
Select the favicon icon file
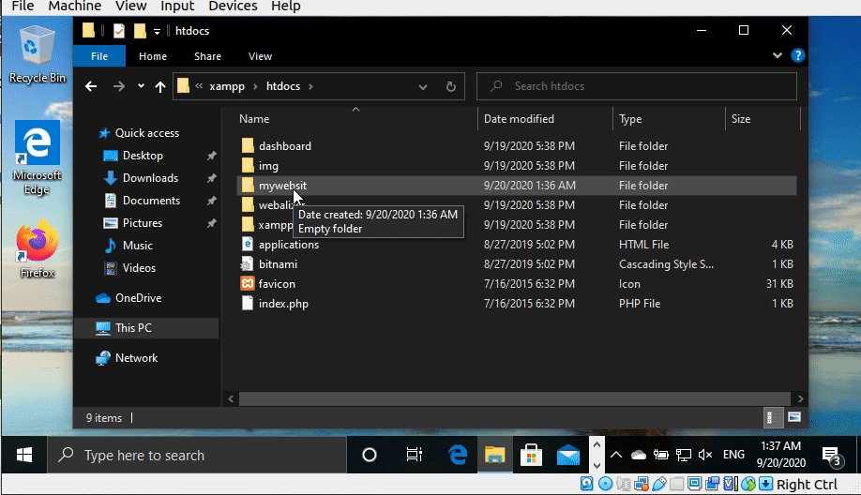click(276, 284)
